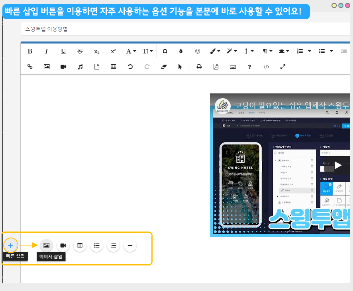Insert a special character with the omega icon

click(x=165, y=51)
